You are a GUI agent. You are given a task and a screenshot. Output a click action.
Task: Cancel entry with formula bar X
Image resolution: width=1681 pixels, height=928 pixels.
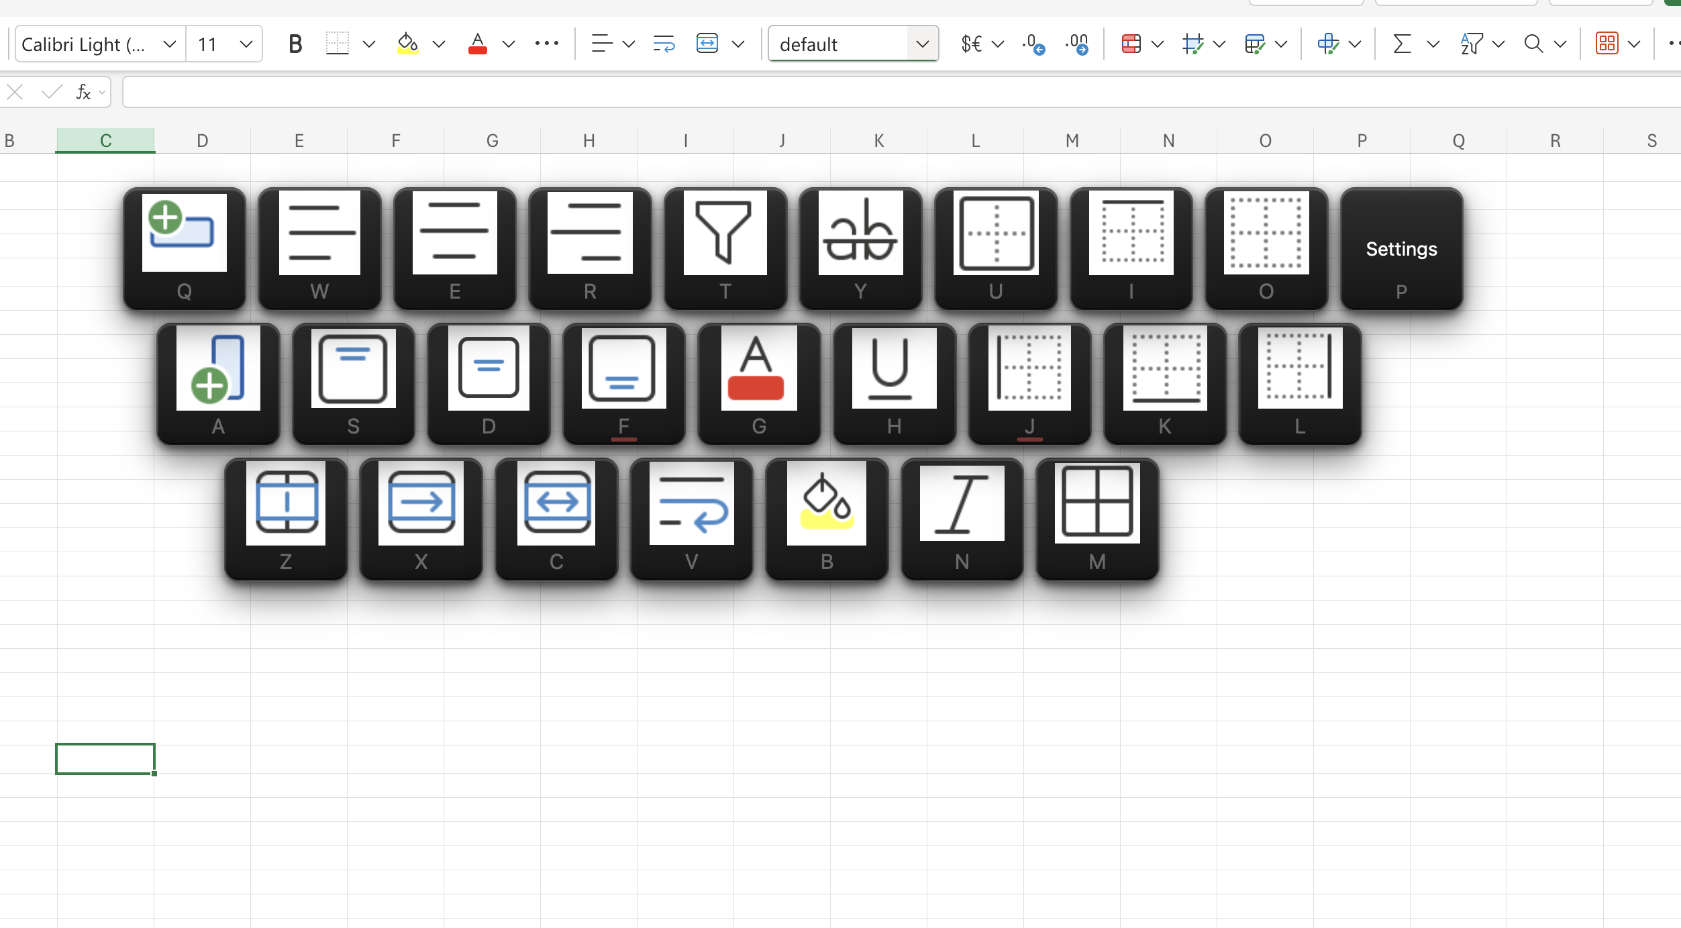click(15, 92)
